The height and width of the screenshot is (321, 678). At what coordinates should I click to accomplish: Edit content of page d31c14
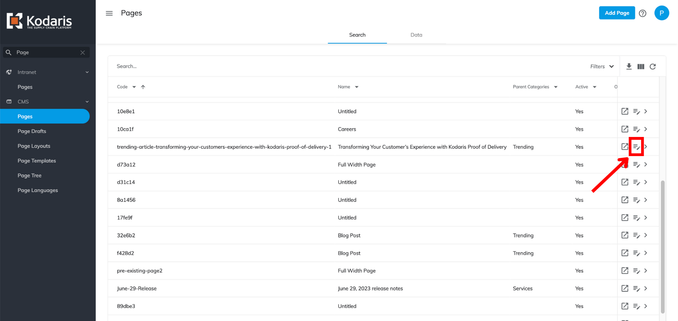click(637, 182)
